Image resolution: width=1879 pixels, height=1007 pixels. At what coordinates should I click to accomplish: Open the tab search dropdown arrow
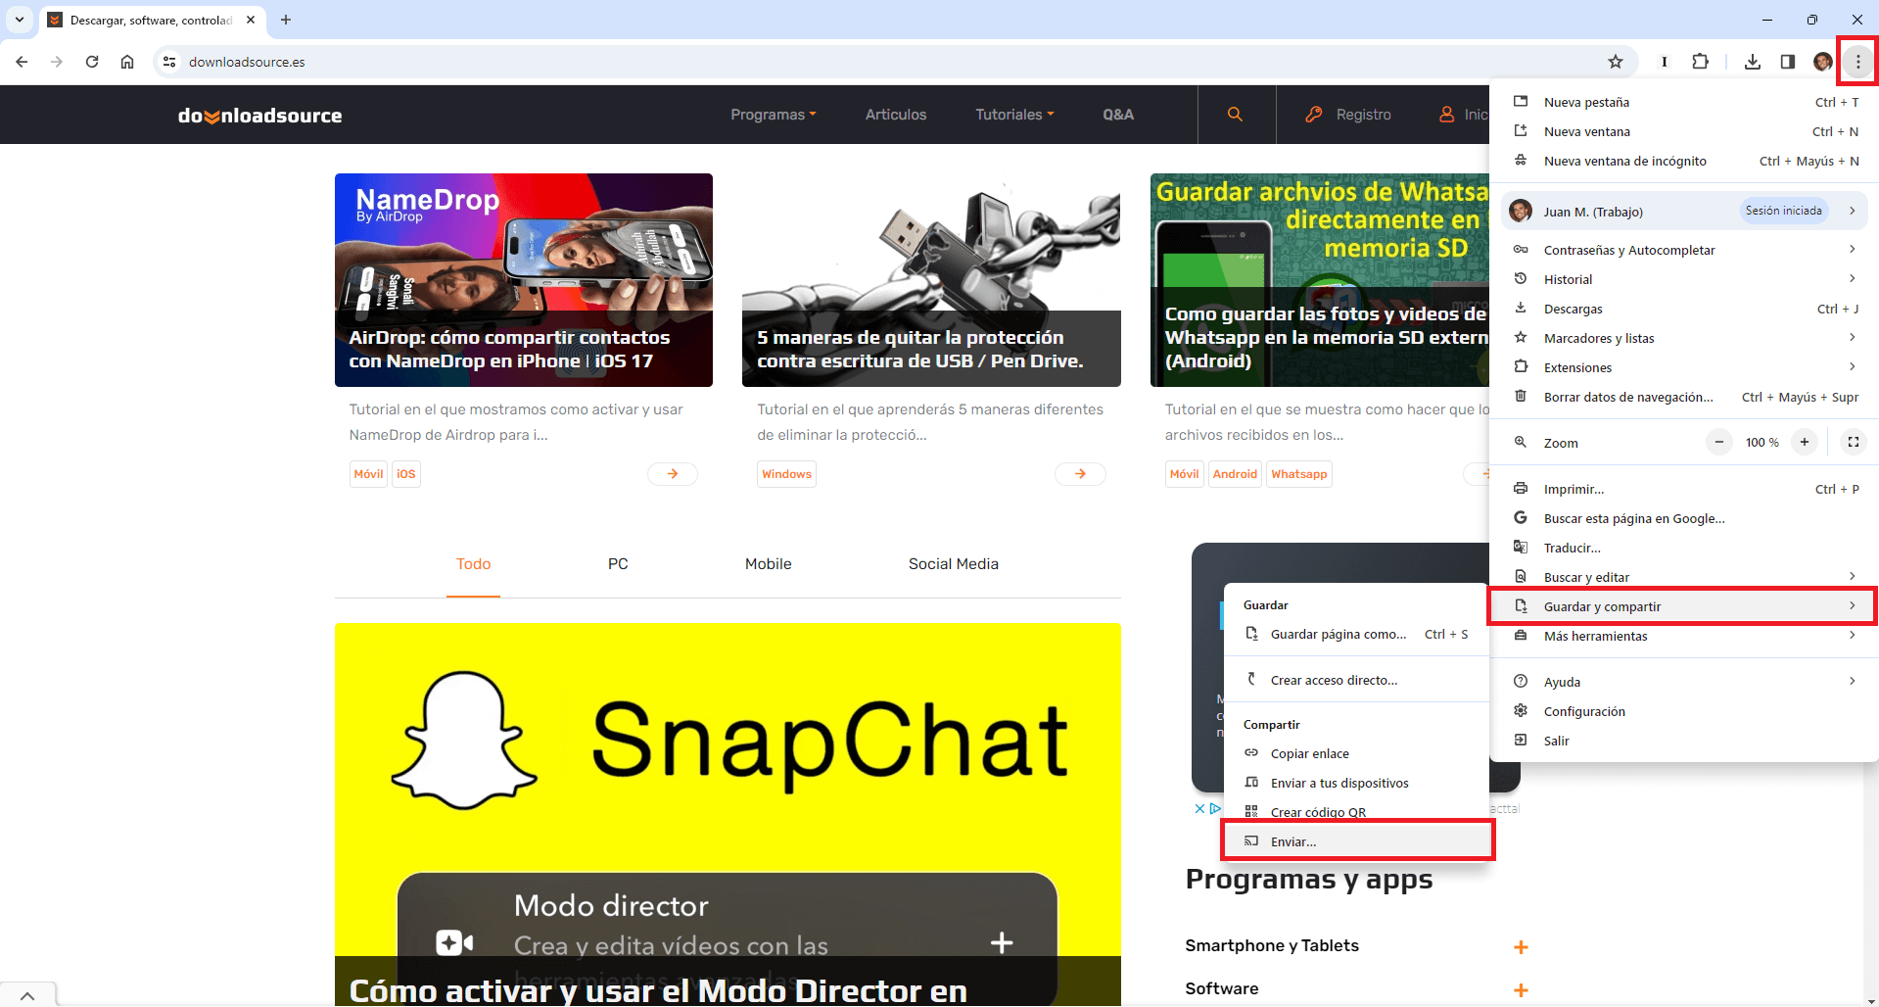pyautogui.click(x=20, y=20)
